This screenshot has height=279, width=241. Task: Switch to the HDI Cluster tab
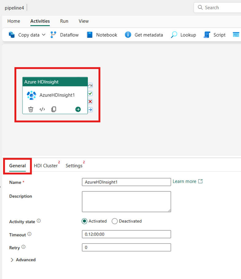(46, 166)
